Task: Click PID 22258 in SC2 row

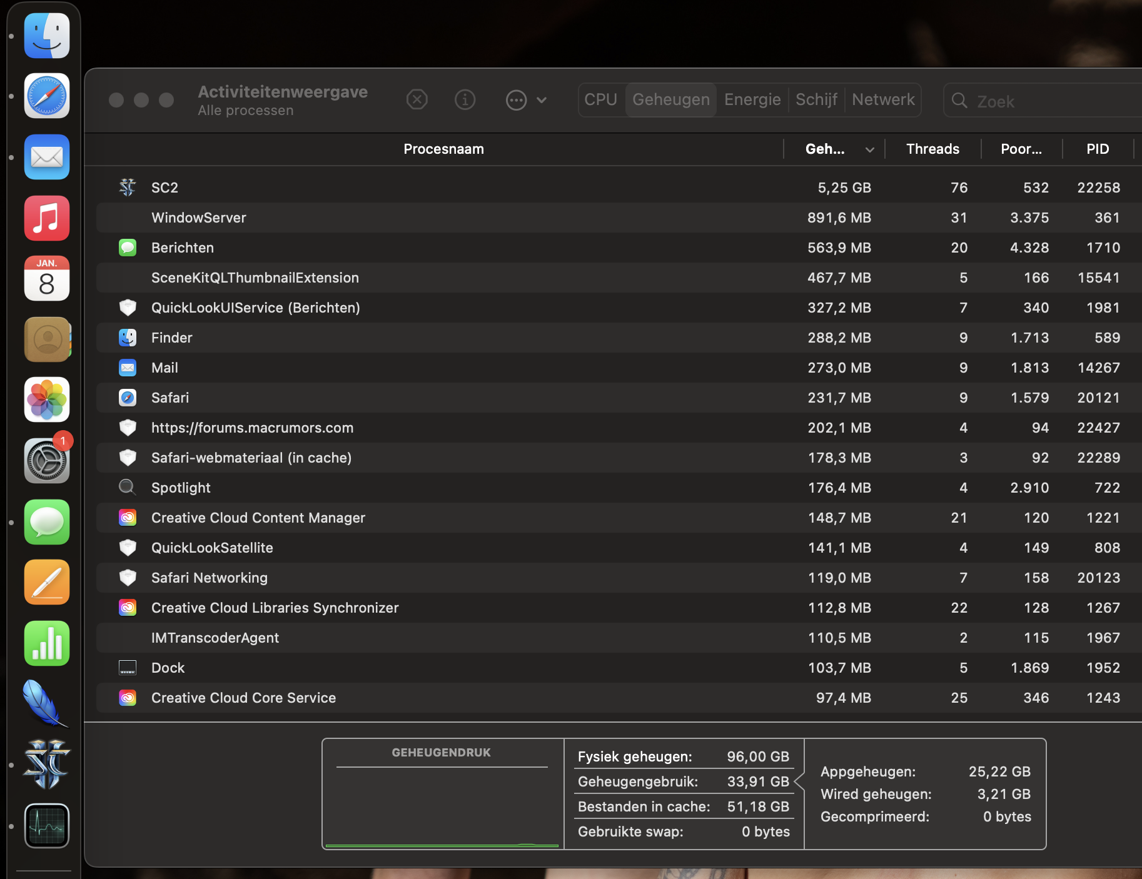Action: click(x=1098, y=188)
